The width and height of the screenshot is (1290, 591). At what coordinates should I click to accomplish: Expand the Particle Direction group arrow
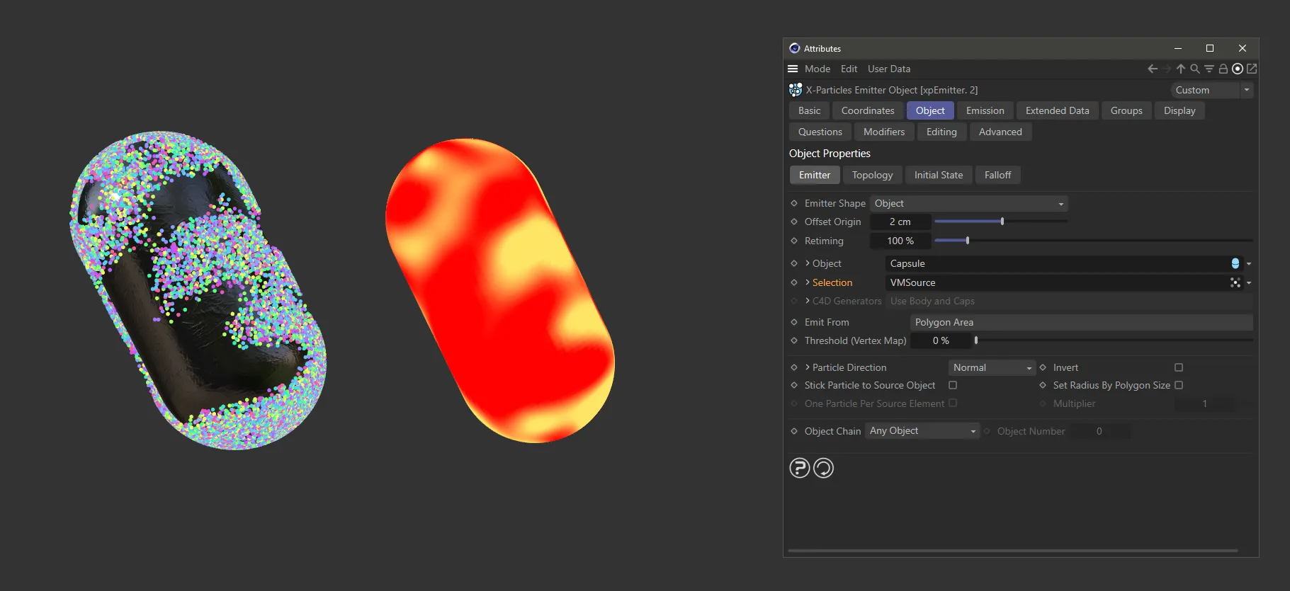808,367
